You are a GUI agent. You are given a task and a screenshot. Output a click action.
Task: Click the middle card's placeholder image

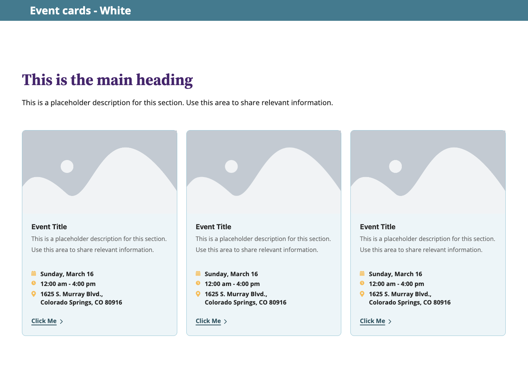pyautogui.click(x=264, y=173)
